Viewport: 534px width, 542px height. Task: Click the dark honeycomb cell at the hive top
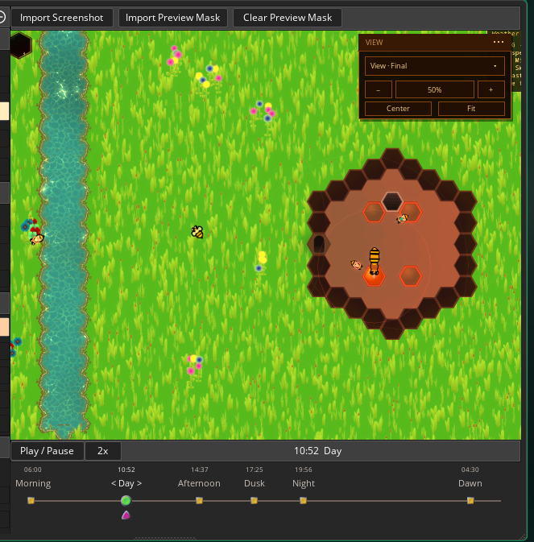(392, 201)
